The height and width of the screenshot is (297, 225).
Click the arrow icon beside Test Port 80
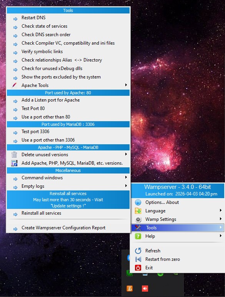pyautogui.click(x=15, y=110)
